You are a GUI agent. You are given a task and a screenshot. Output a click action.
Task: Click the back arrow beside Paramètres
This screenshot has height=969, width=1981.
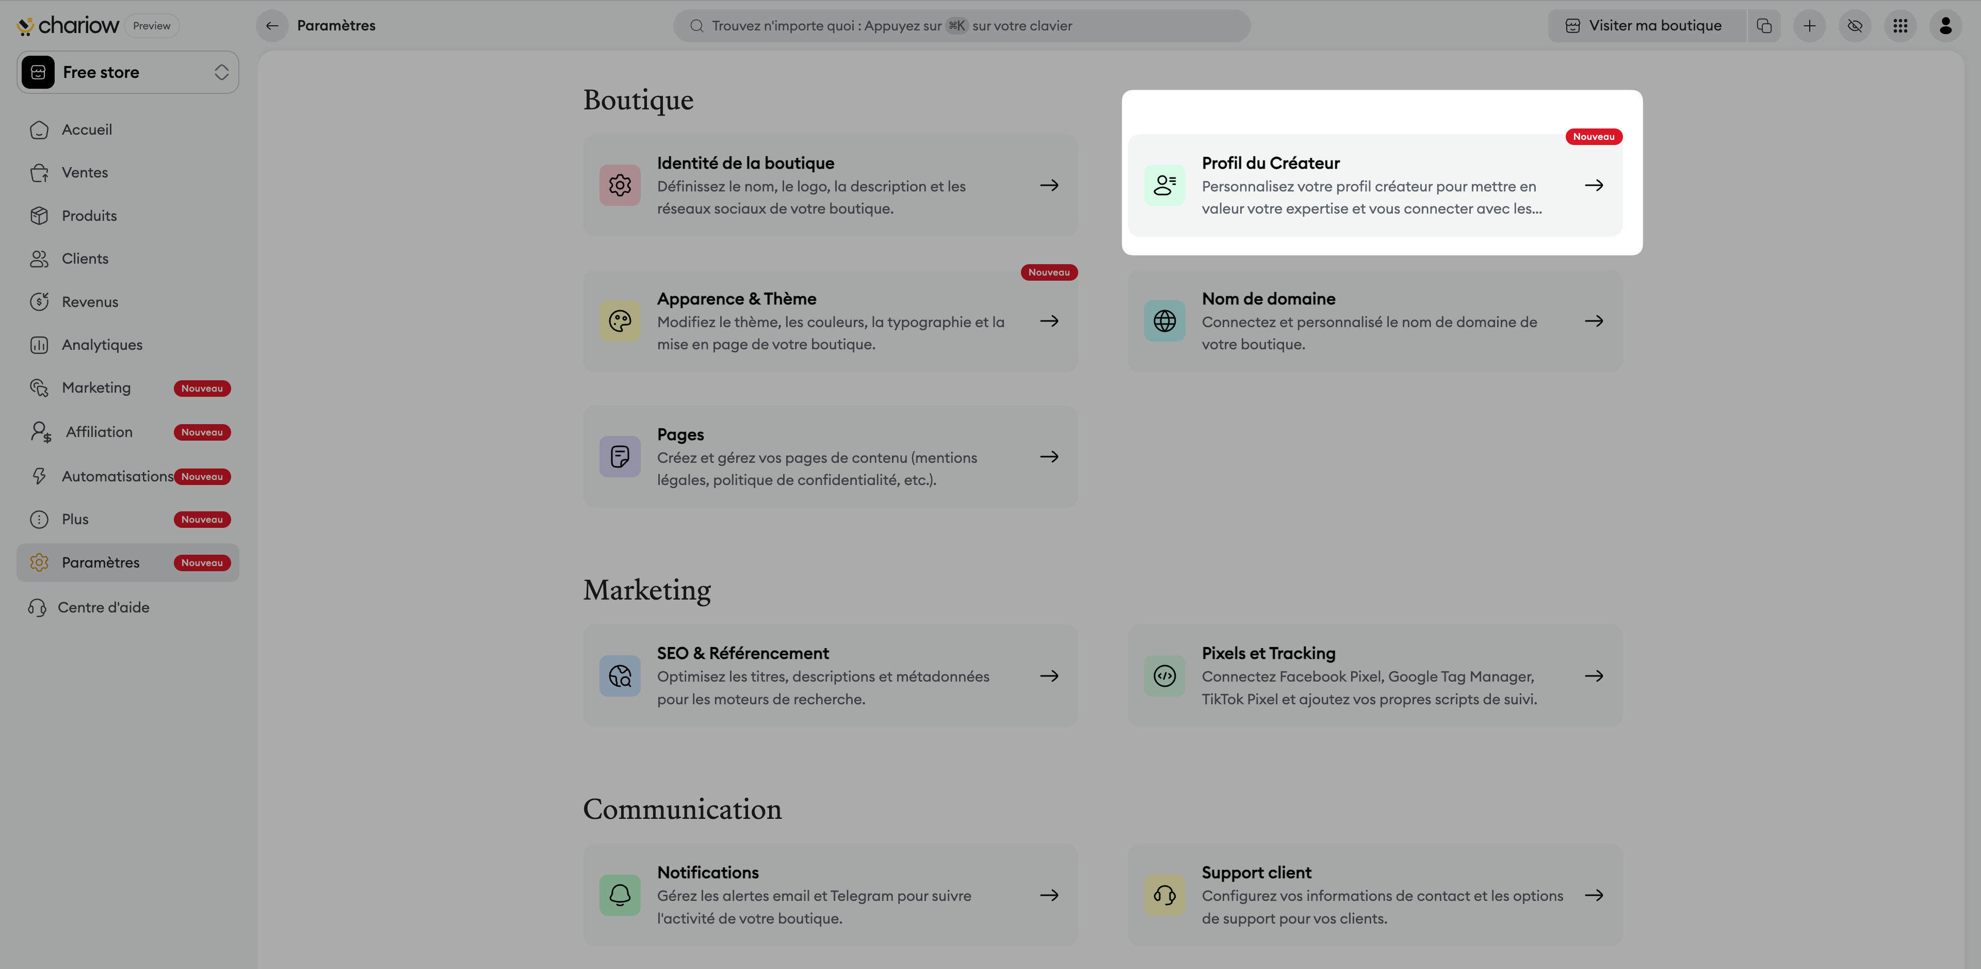[x=271, y=25]
